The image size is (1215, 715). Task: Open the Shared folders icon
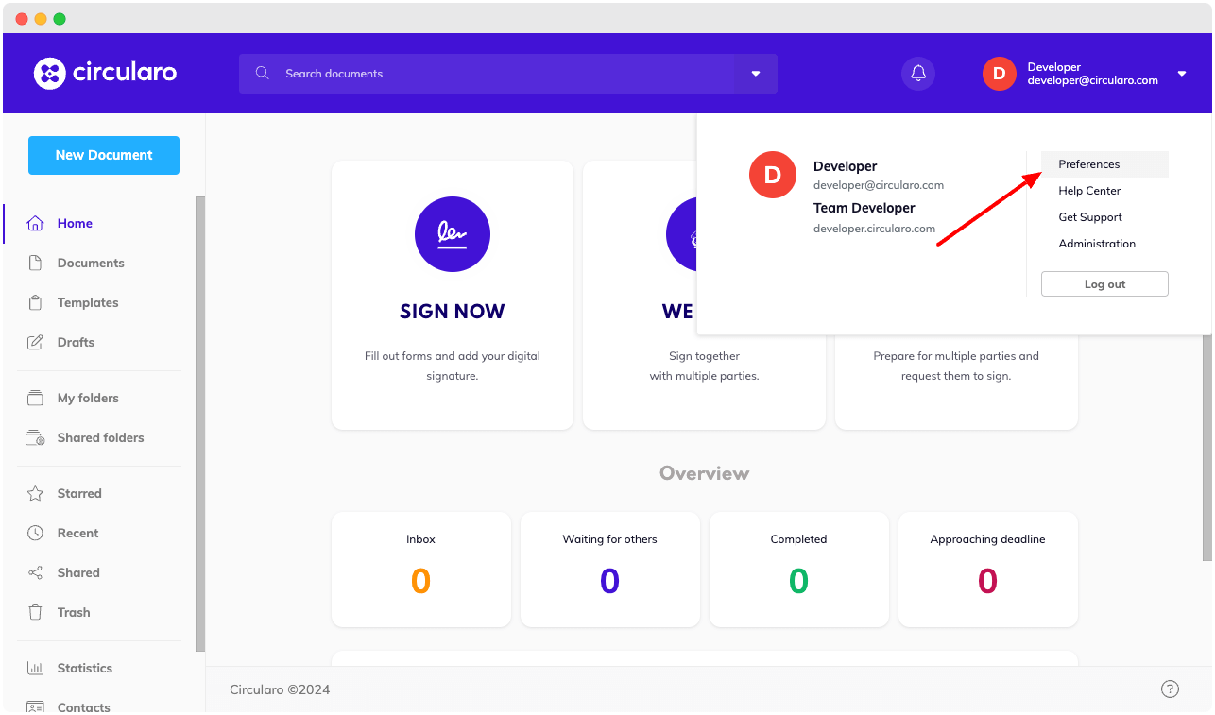(35, 438)
